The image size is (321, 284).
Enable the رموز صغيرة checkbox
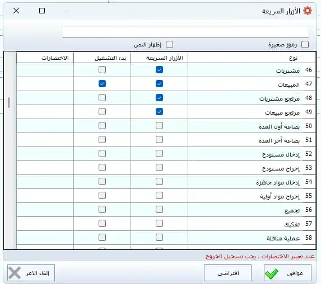[x=305, y=45]
